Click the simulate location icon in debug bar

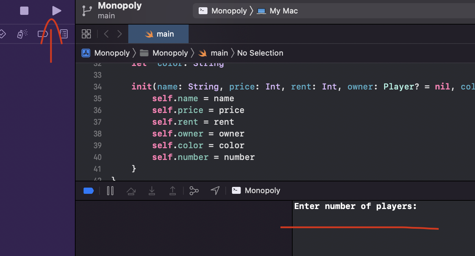coord(215,190)
